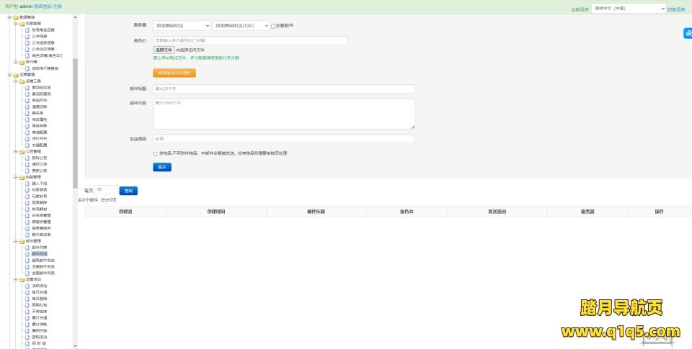Tick the 发物品 attachment checkbox

(x=155, y=153)
